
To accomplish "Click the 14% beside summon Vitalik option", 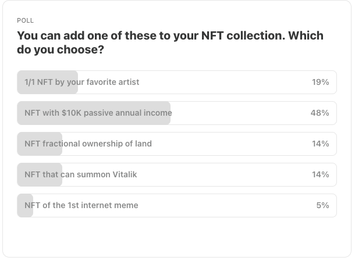I will [x=320, y=174].
